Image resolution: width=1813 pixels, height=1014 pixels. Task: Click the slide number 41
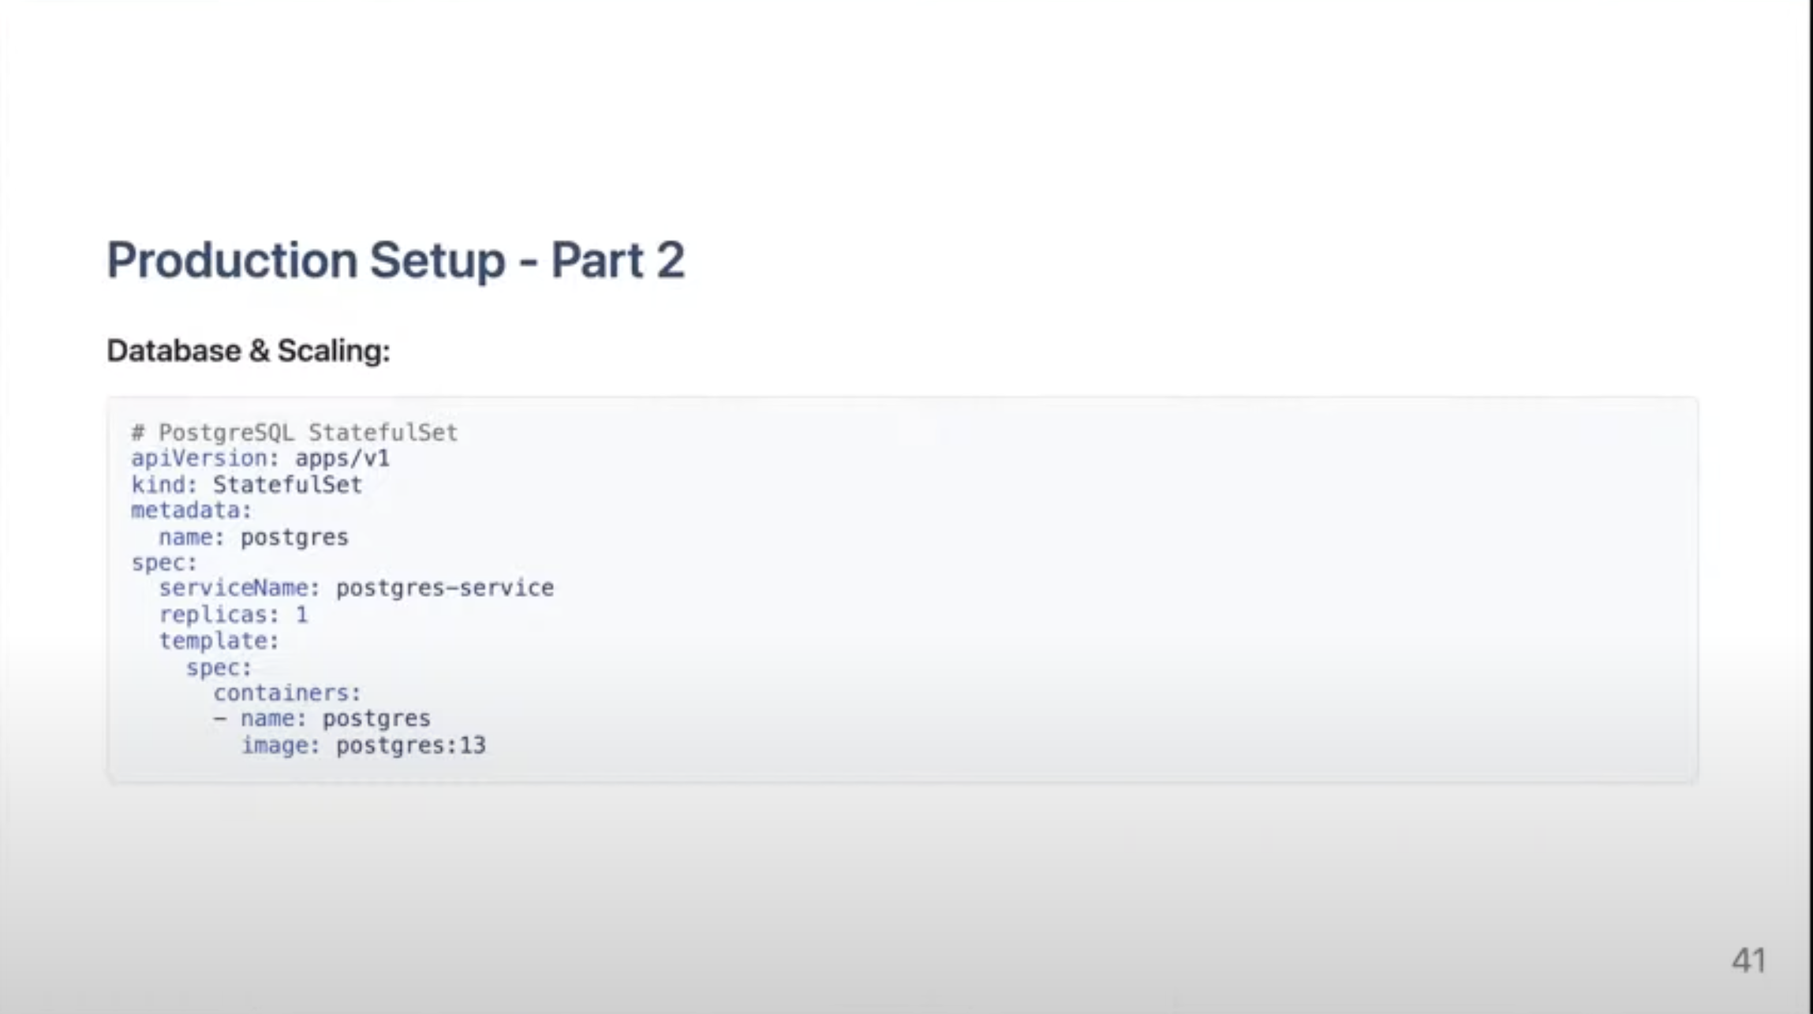[1748, 961]
